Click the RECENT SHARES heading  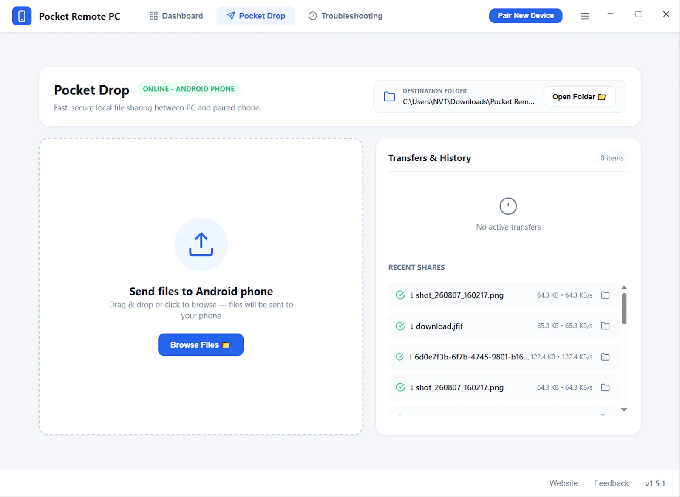(416, 267)
